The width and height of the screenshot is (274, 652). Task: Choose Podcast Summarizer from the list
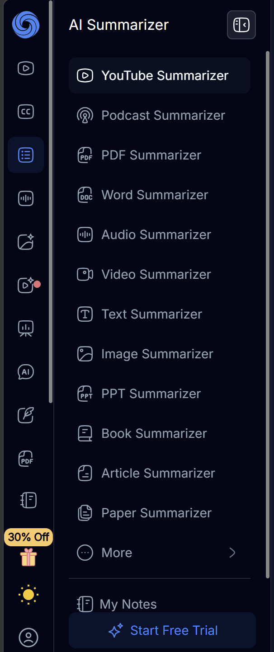[x=160, y=115]
